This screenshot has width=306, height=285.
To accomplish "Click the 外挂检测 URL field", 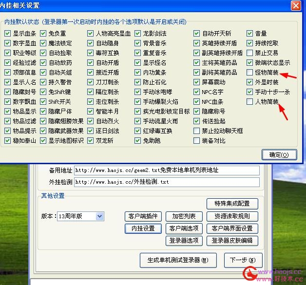I will tap(167, 182).
